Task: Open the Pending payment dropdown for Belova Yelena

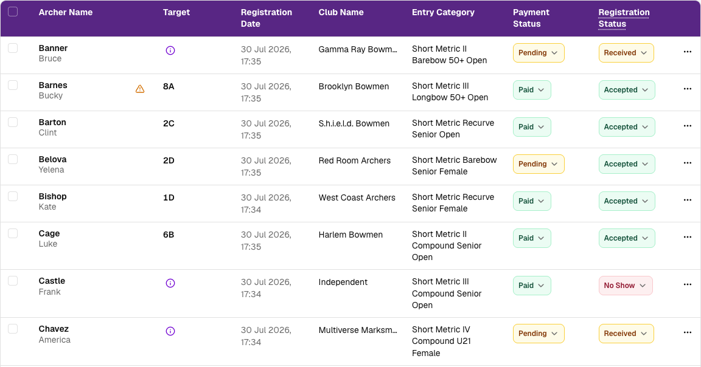Action: (539, 164)
